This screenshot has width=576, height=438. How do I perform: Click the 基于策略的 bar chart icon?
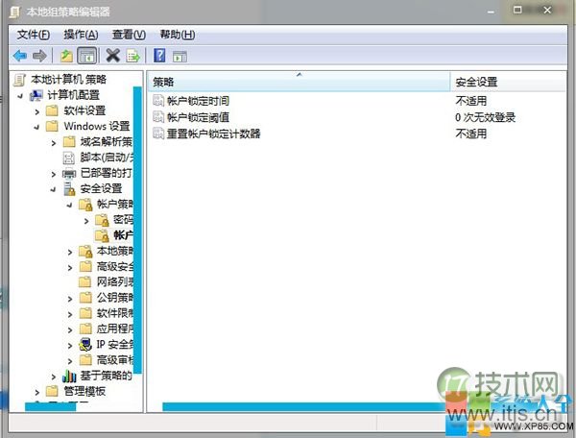(x=69, y=376)
